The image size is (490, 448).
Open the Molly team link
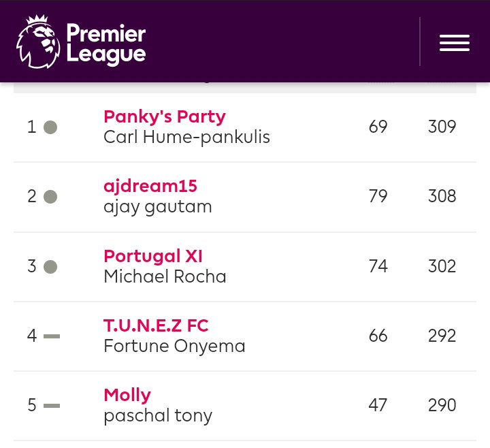pos(127,395)
